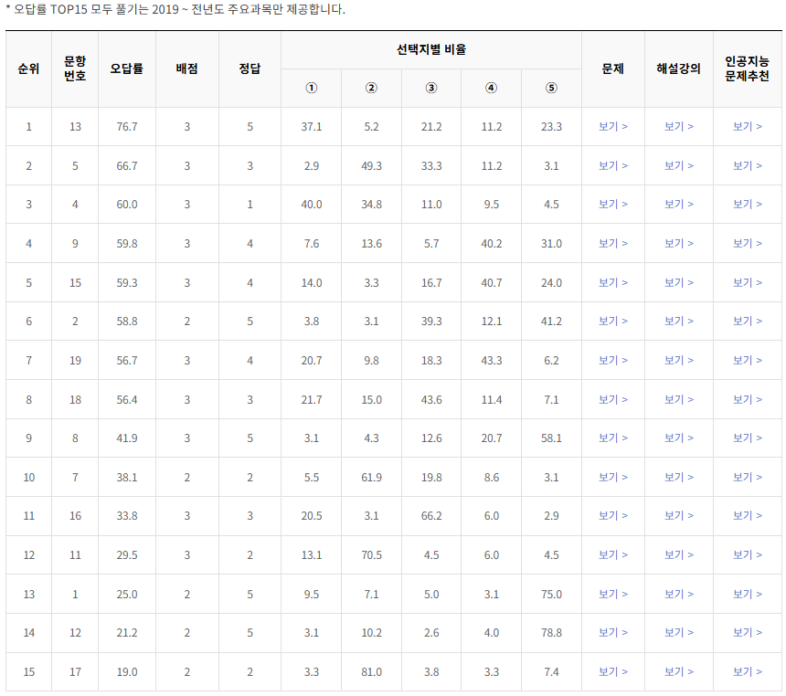View the question for rank 14
Viewport: 786px width, 696px height.
611,632
